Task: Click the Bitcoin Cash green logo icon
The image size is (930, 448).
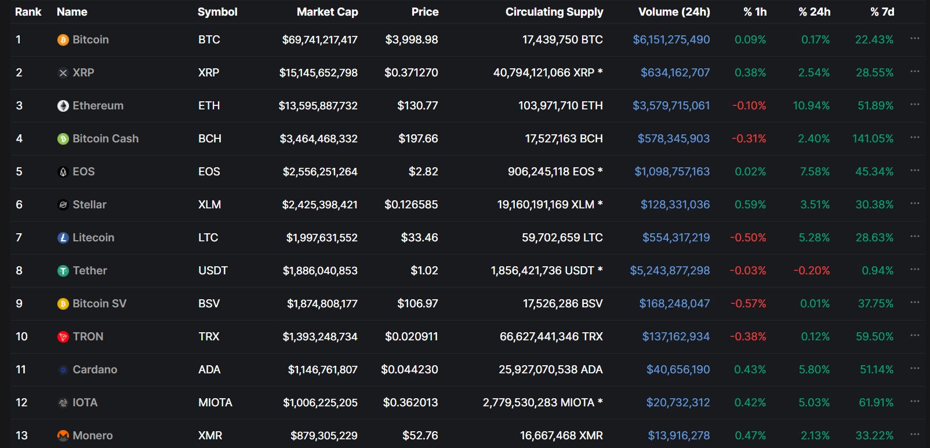Action: click(63, 139)
